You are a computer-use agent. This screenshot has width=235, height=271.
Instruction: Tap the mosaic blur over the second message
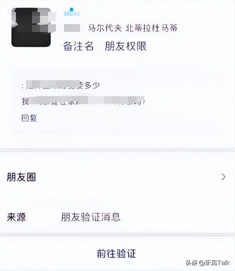(x=87, y=100)
